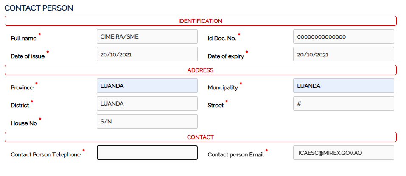Click the Date of expiry label
406x176 pixels.
(226, 56)
